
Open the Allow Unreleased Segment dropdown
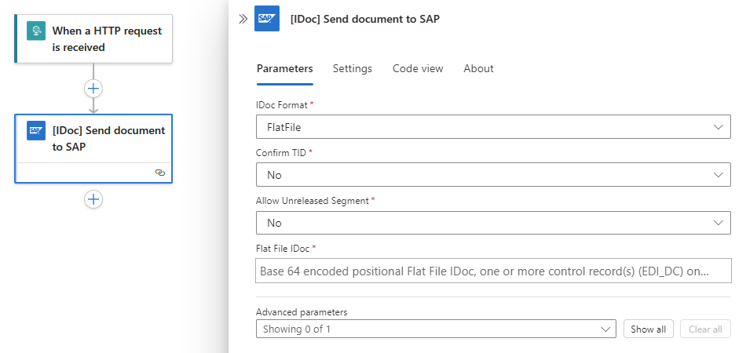click(x=493, y=223)
